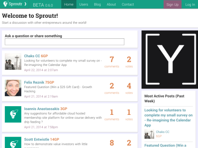Click the April 21, 2014 at 7:58pm timestamp

41,127
